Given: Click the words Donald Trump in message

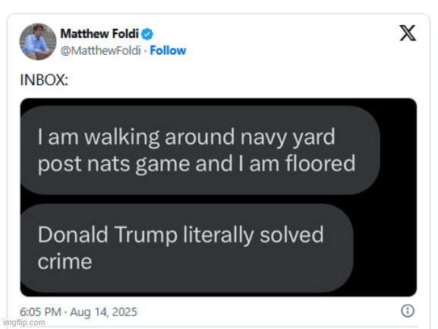Looking at the screenshot, I should click(108, 235).
